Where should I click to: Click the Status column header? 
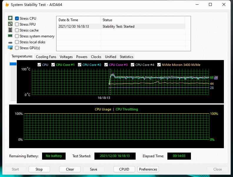143,20
